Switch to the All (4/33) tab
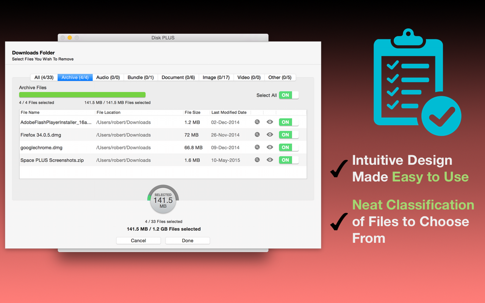 [x=44, y=77]
